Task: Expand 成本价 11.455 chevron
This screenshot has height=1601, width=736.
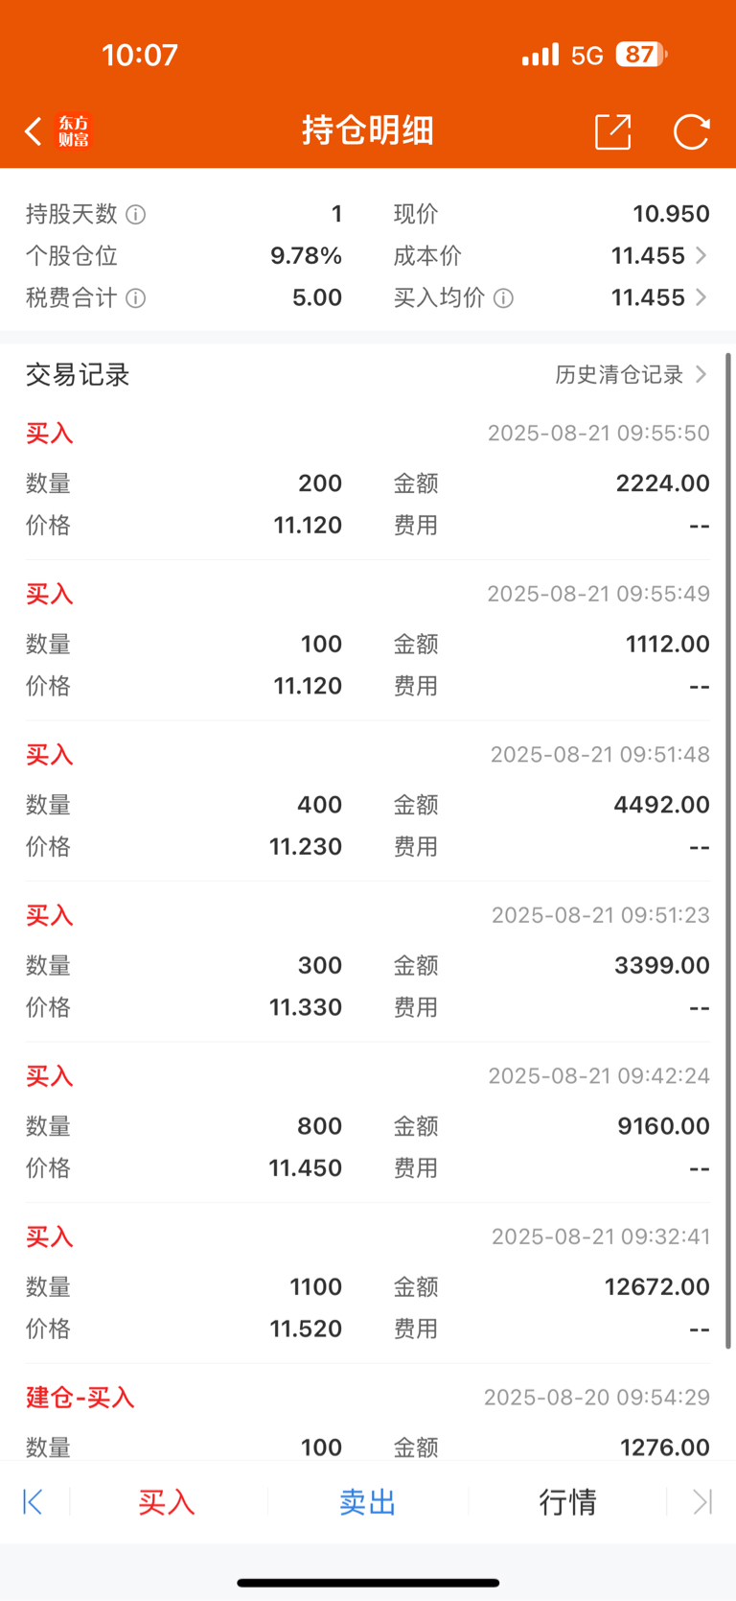Action: pyautogui.click(x=701, y=255)
